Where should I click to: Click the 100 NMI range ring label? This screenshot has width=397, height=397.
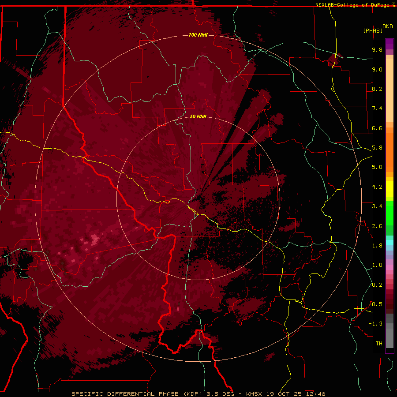(x=198, y=35)
